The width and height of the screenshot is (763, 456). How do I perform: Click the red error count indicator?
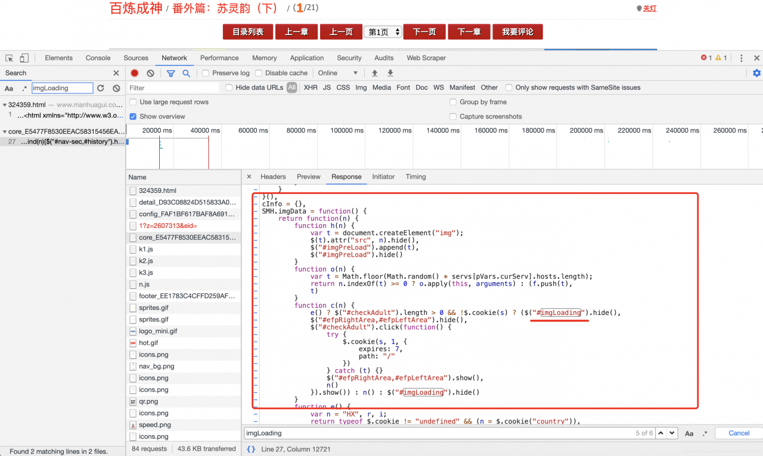706,58
